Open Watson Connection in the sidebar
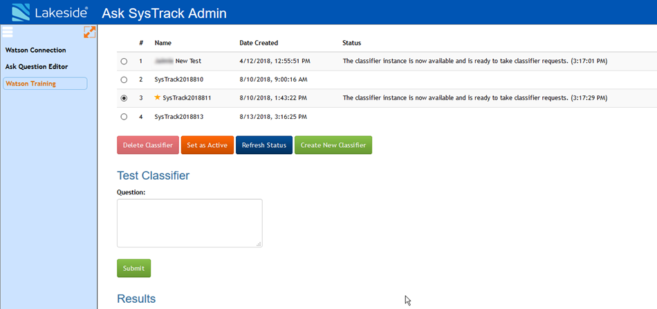 tap(35, 50)
